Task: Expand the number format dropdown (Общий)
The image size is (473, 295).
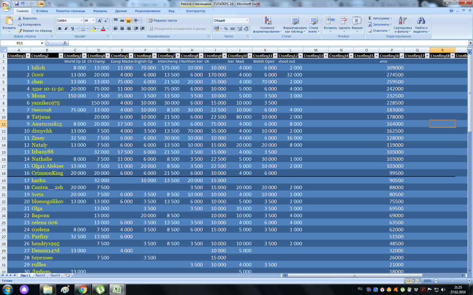Action: click(247, 21)
